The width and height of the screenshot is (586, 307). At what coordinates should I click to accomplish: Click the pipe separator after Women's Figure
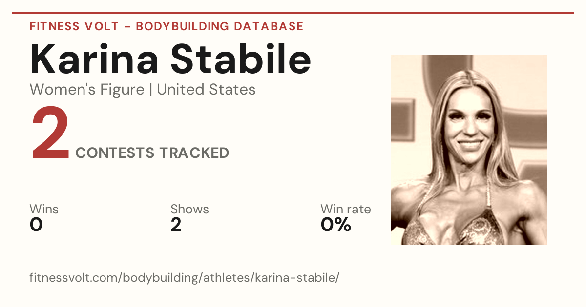150,90
